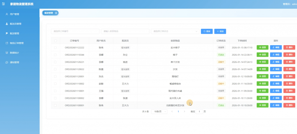View the 现代简约书桌 order
The image size is (297, 134).
pyautogui.click(x=262, y=91)
